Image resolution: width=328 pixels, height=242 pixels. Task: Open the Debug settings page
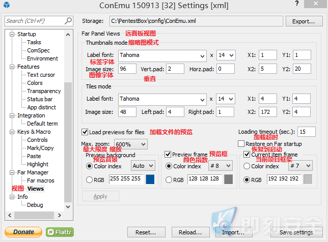point(35,205)
